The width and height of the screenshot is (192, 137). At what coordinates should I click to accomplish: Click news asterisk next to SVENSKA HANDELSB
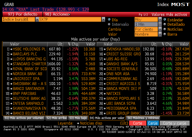point(105,49)
